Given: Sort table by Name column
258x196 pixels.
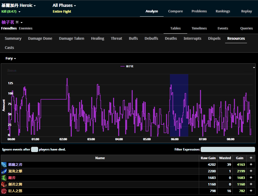Looking at the screenshot, I should click(x=100, y=158).
